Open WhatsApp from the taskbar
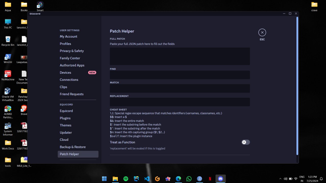 tap(189, 179)
